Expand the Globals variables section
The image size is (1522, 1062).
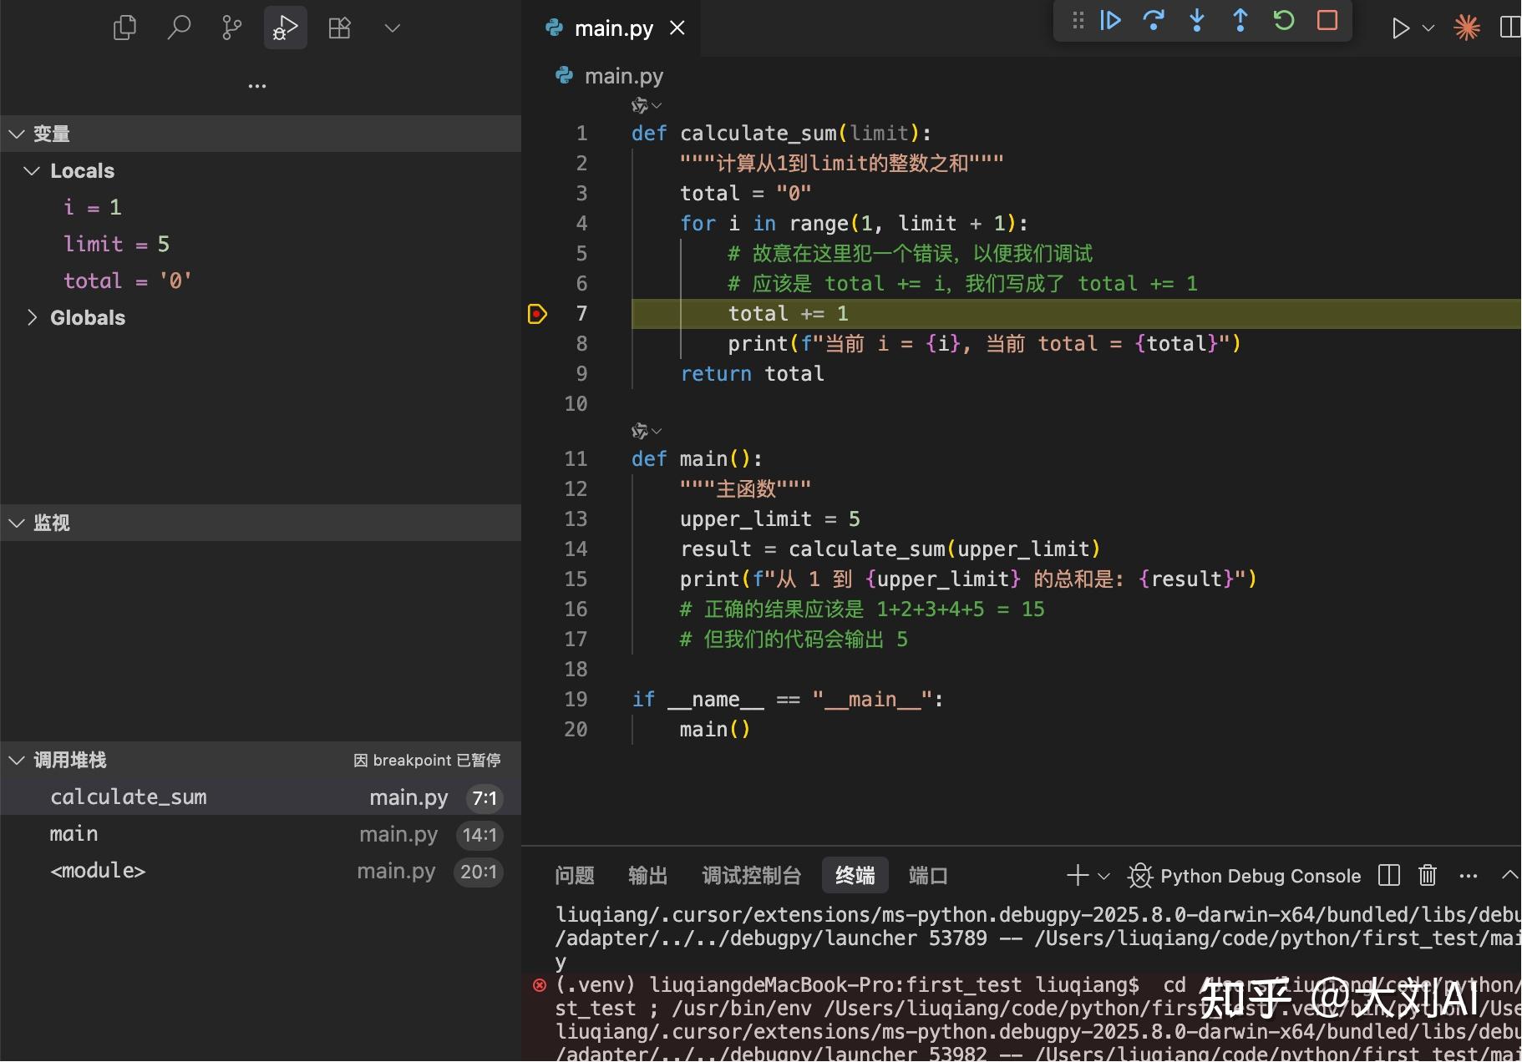[x=33, y=317]
